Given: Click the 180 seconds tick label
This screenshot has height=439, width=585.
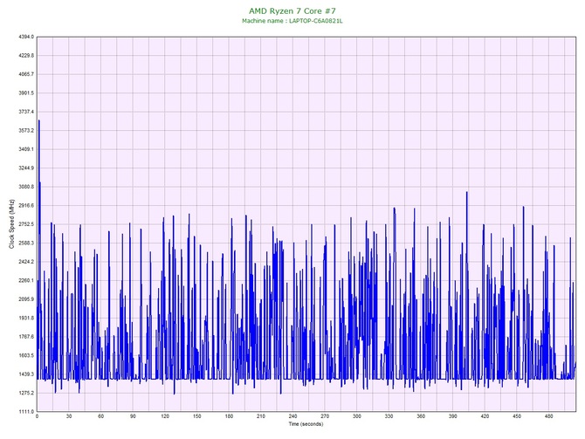Looking at the screenshot, I should click(x=229, y=416).
